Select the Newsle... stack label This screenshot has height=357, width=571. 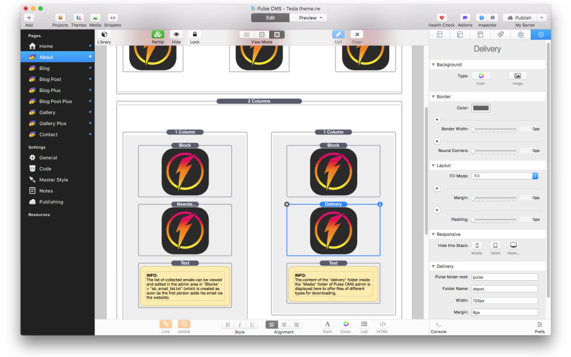tap(186, 204)
